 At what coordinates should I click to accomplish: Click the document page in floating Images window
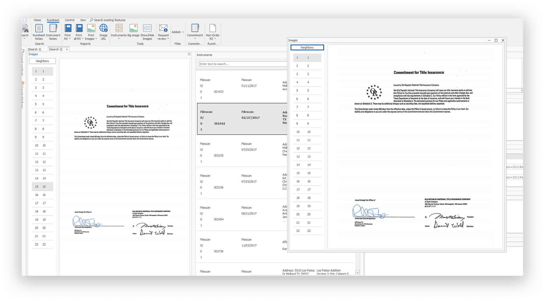point(415,147)
